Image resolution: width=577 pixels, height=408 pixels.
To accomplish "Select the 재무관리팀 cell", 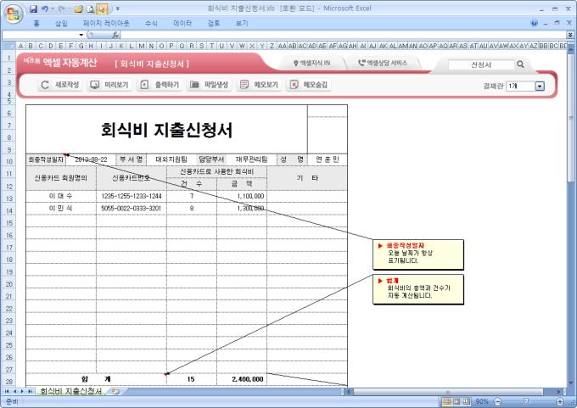I will coord(251,159).
